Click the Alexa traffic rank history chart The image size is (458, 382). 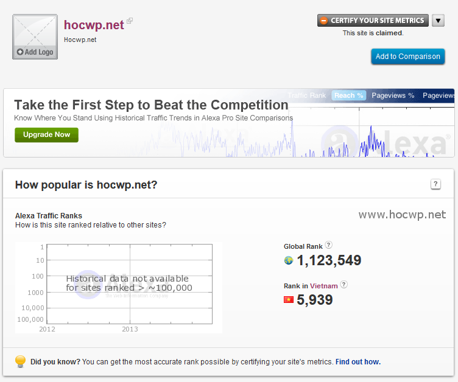(x=119, y=287)
